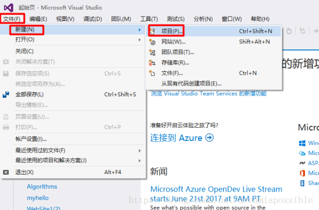This screenshot has width=319, height=210.
Task: Click the new file icon
Action: coord(152,73)
